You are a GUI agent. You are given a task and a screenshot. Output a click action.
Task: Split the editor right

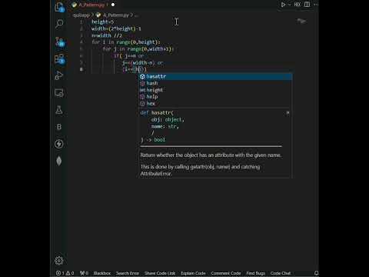[307, 5]
